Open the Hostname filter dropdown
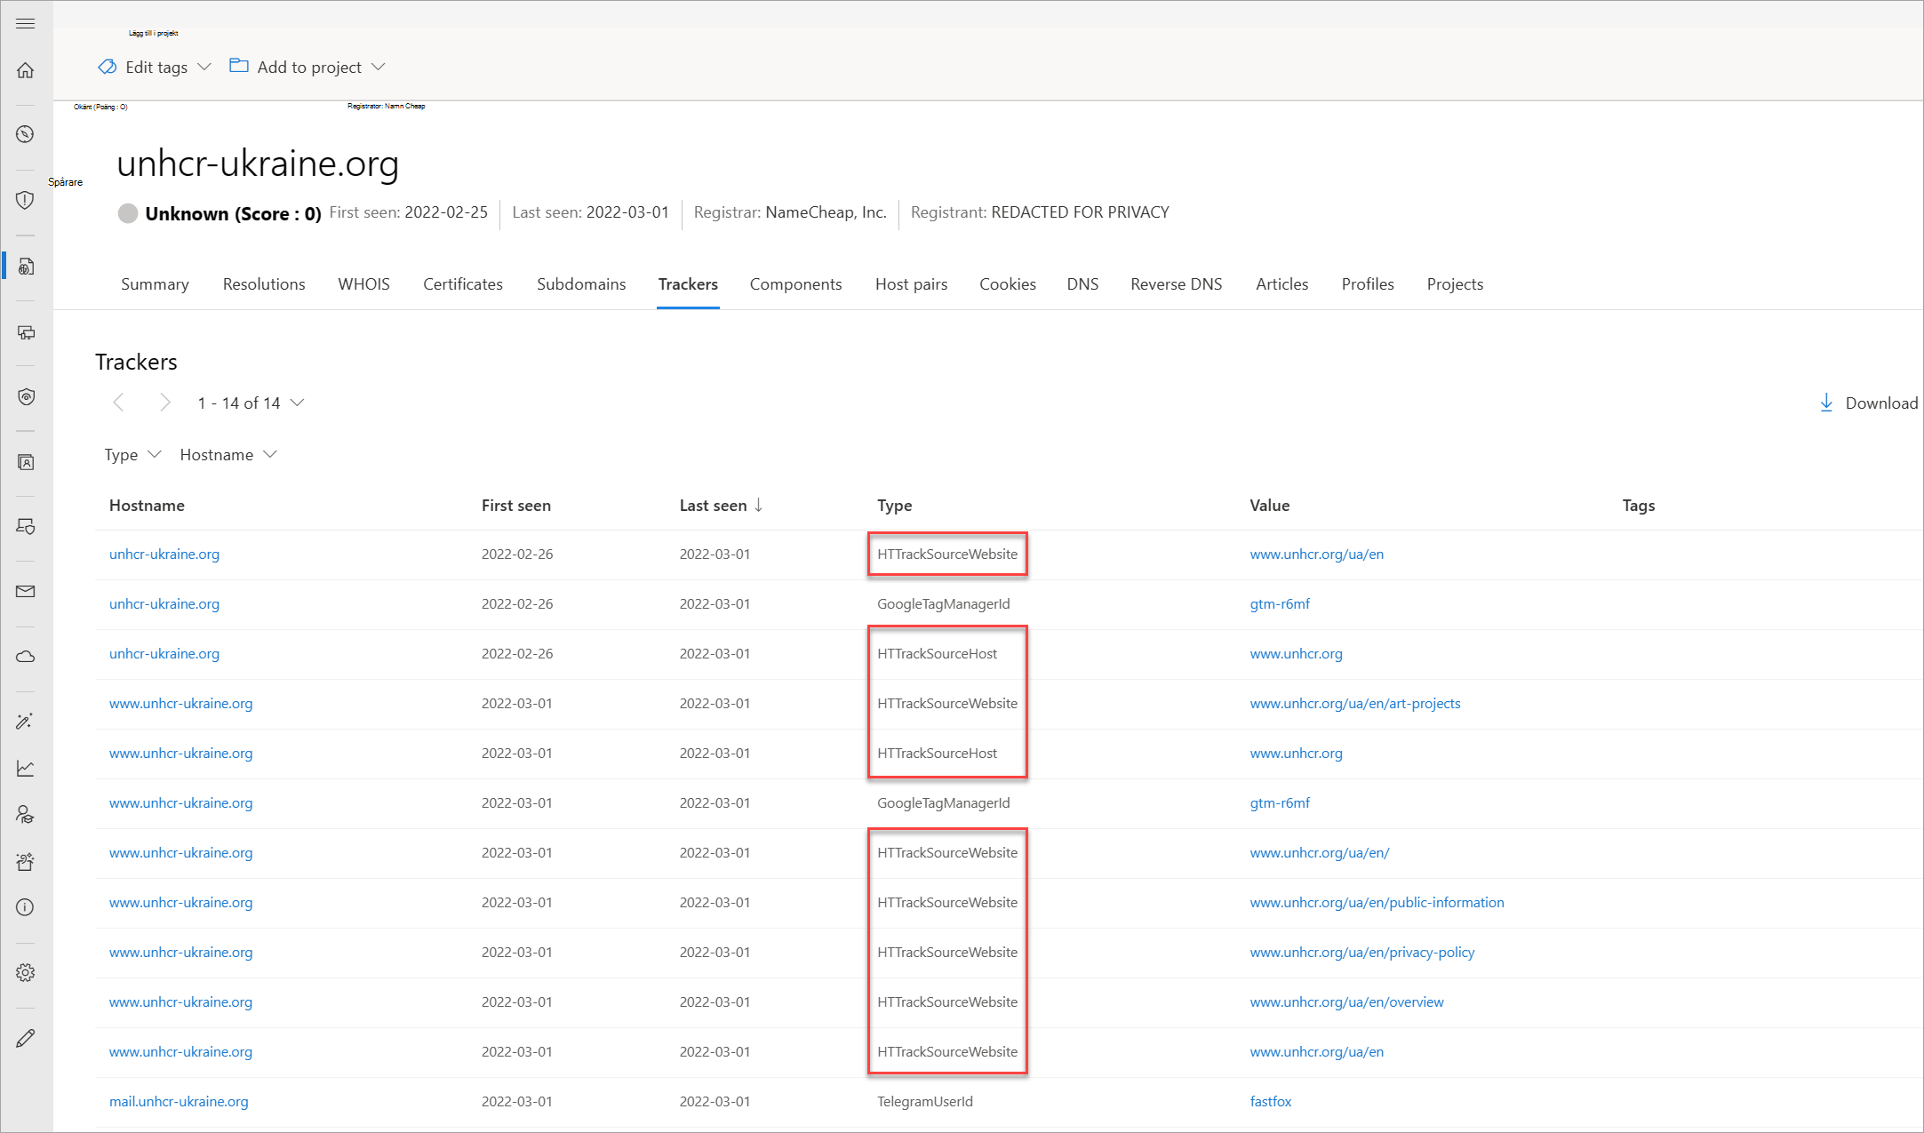Viewport: 1924px width, 1133px height. 228,455
